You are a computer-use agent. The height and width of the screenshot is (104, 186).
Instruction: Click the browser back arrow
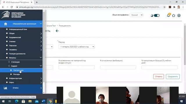click(x=3, y=7)
